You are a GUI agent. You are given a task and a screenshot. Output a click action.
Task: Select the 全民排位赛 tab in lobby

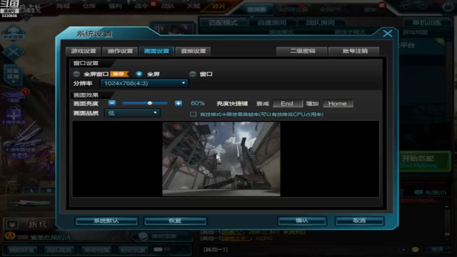292,10
